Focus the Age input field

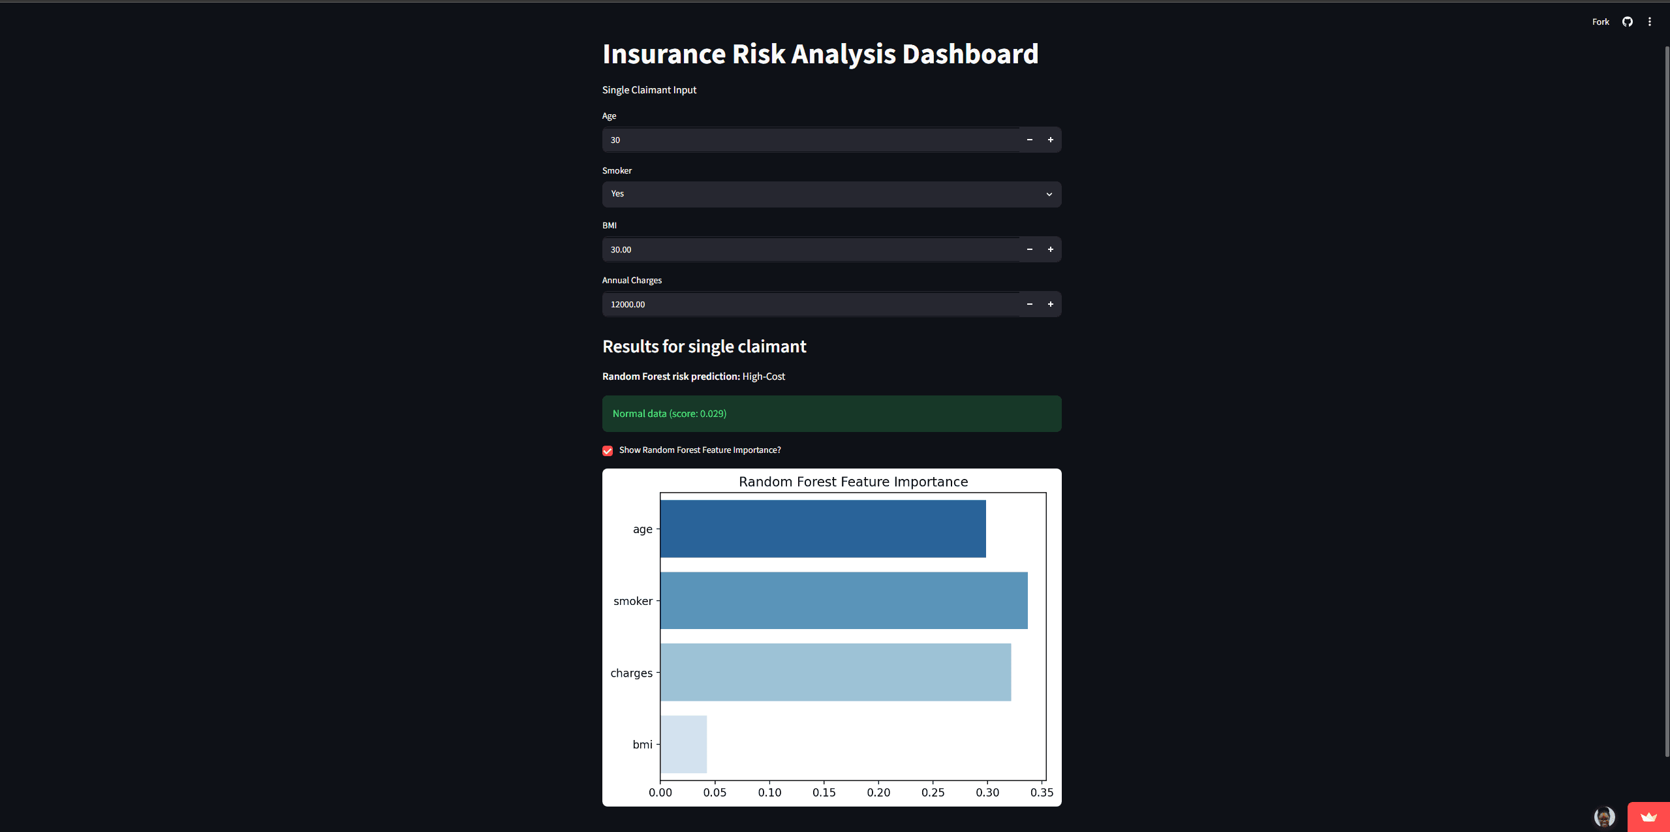pos(811,140)
